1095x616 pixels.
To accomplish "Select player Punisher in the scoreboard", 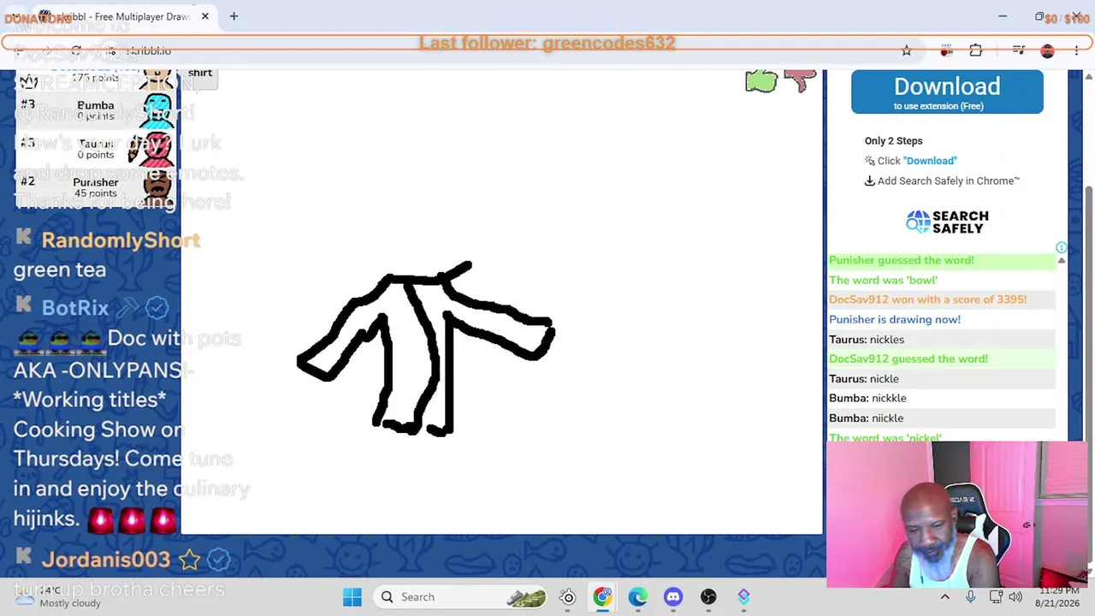I will coord(96,187).
